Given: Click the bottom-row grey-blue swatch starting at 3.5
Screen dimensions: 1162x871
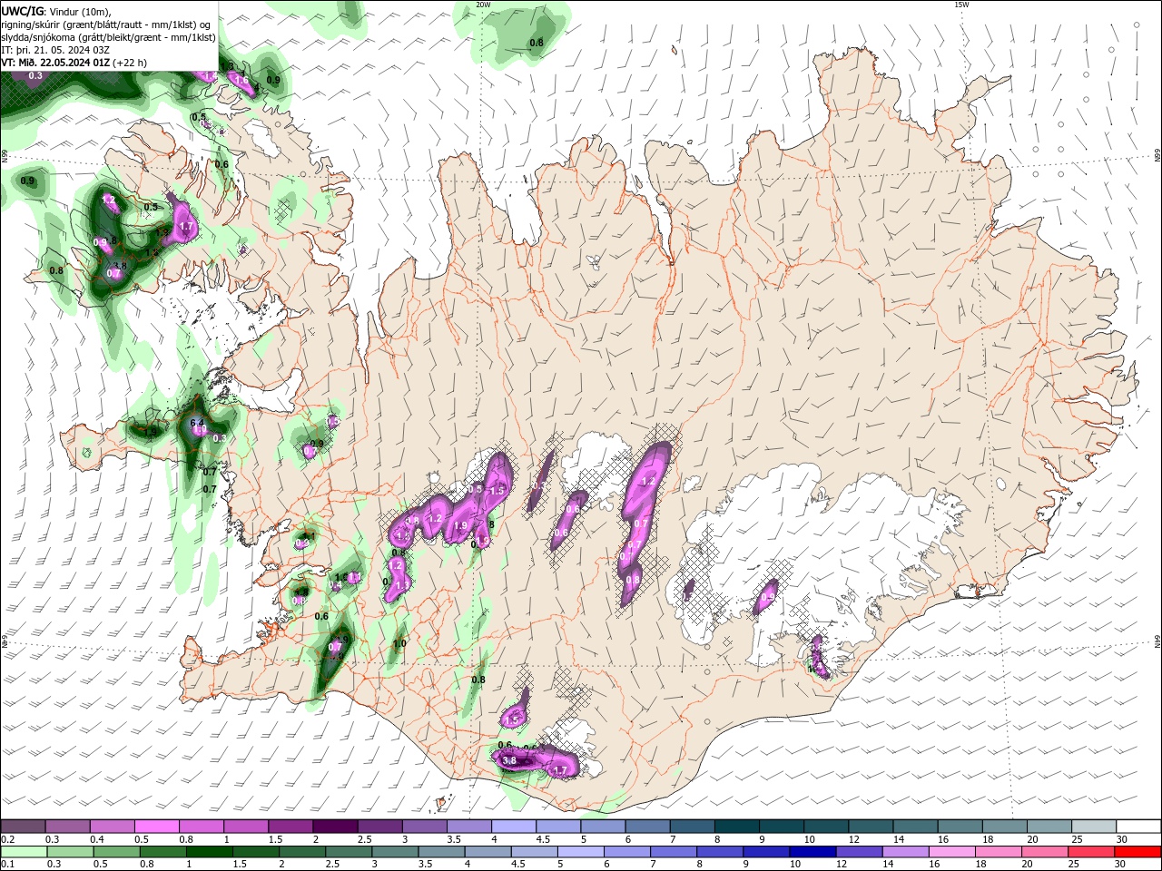Looking at the screenshot, I should [441, 852].
